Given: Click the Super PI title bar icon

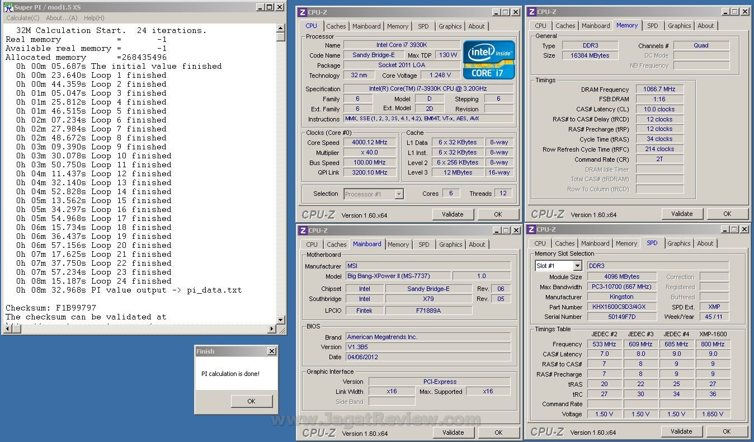Looking at the screenshot, I should pyautogui.click(x=8, y=7).
